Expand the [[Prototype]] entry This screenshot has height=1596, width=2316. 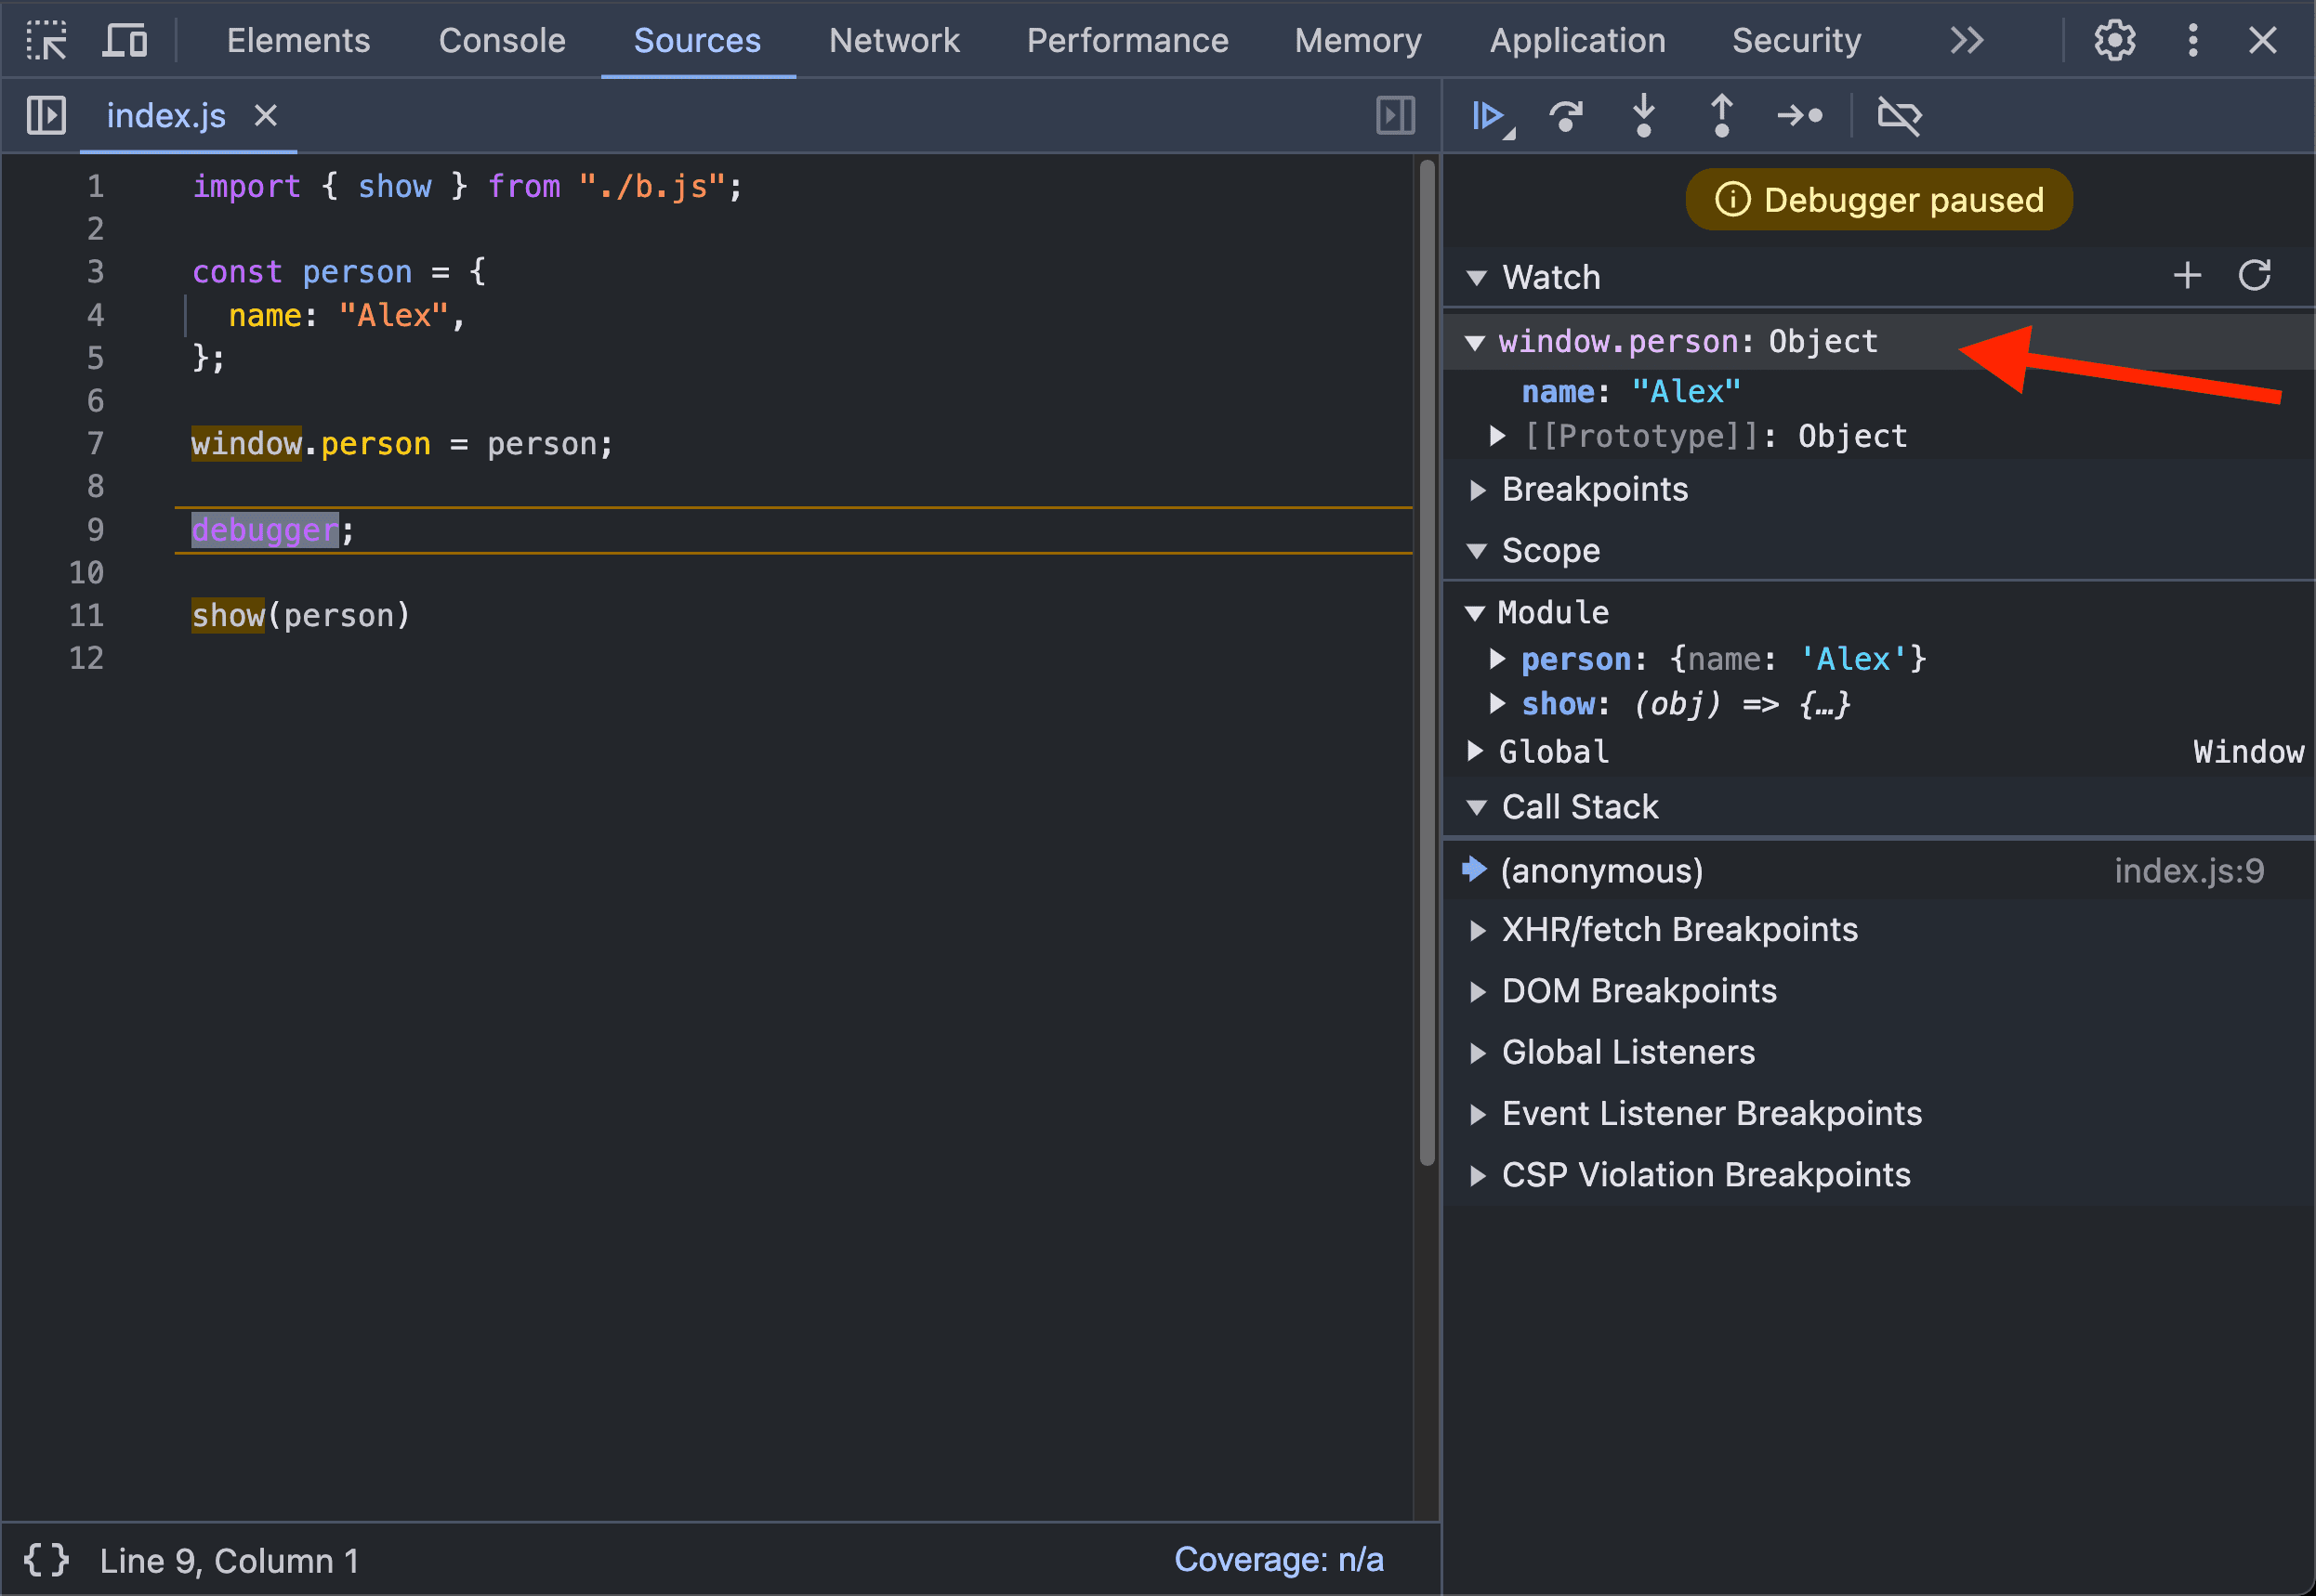(1497, 436)
